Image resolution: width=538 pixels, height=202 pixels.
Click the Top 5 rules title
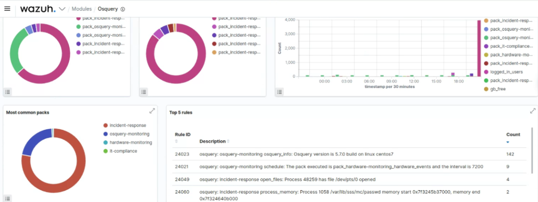(x=181, y=112)
